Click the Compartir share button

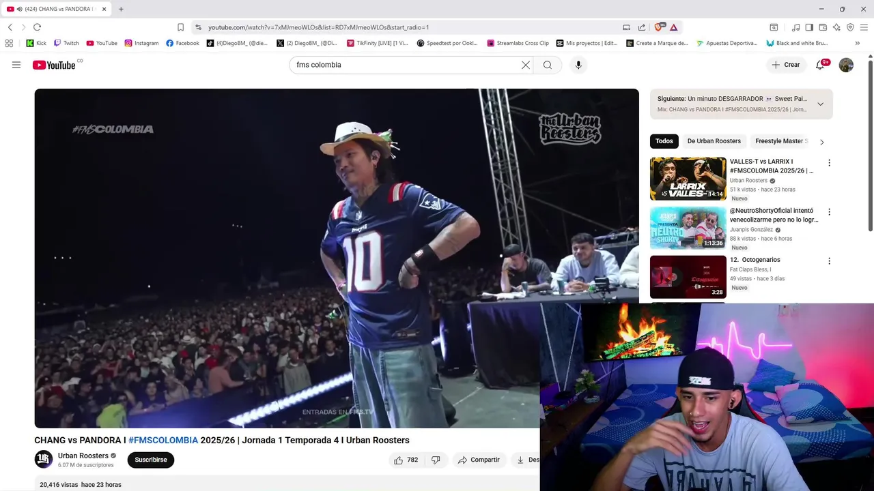[x=479, y=460]
